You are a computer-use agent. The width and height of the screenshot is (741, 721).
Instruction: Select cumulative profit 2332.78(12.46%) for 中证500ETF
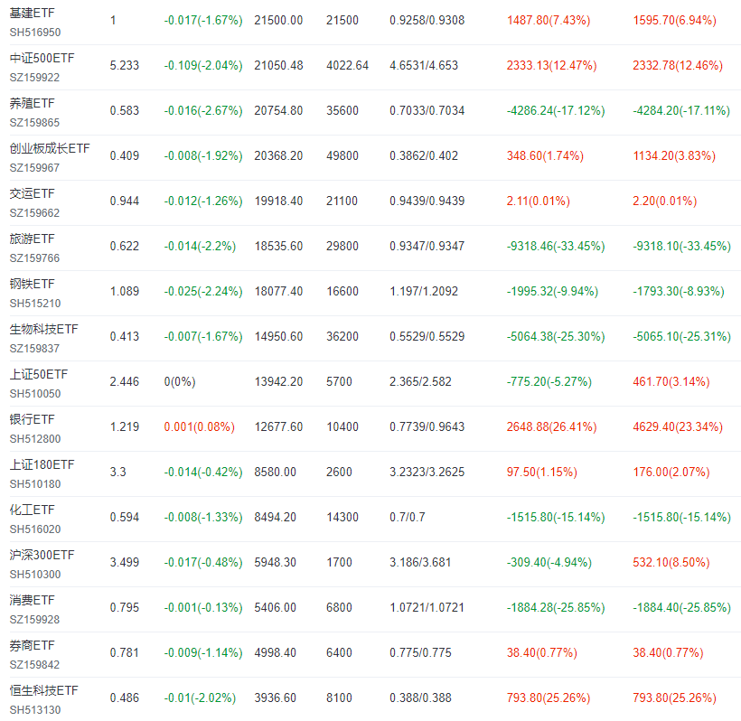(678, 65)
